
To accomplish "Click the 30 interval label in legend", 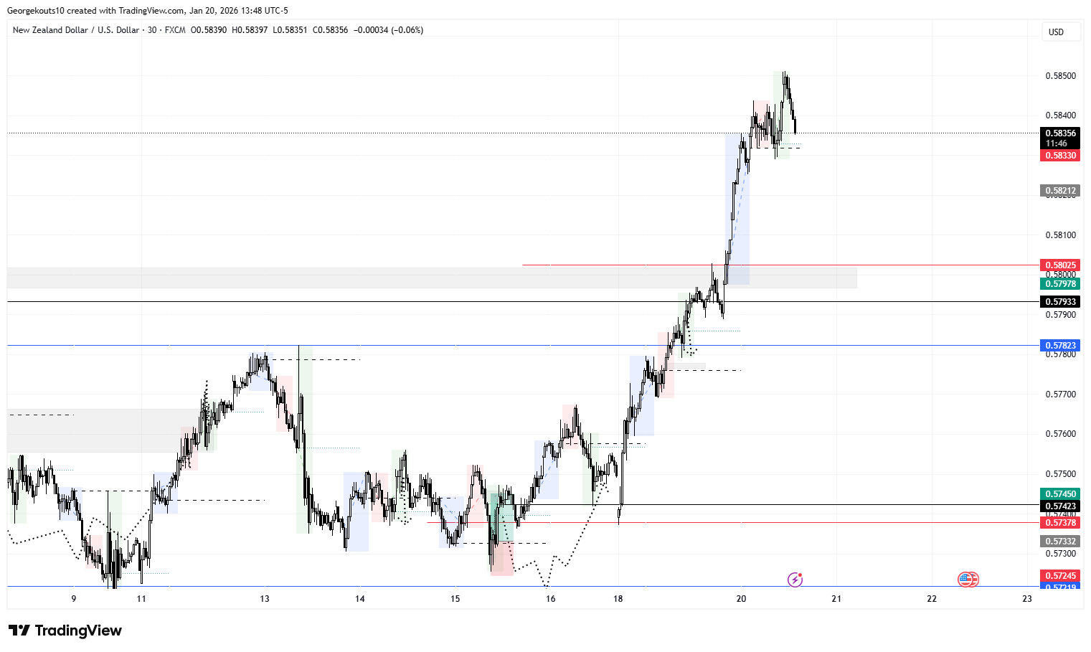I will tap(152, 30).
